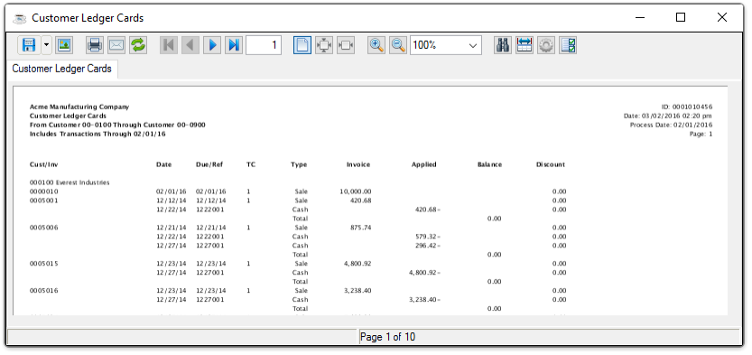752x355 pixels.
Task: Click the window title bar app icon
Action: [x=20, y=18]
